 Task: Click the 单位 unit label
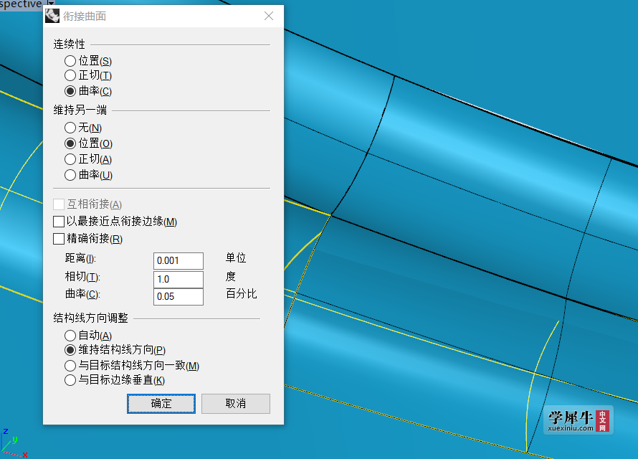point(236,258)
